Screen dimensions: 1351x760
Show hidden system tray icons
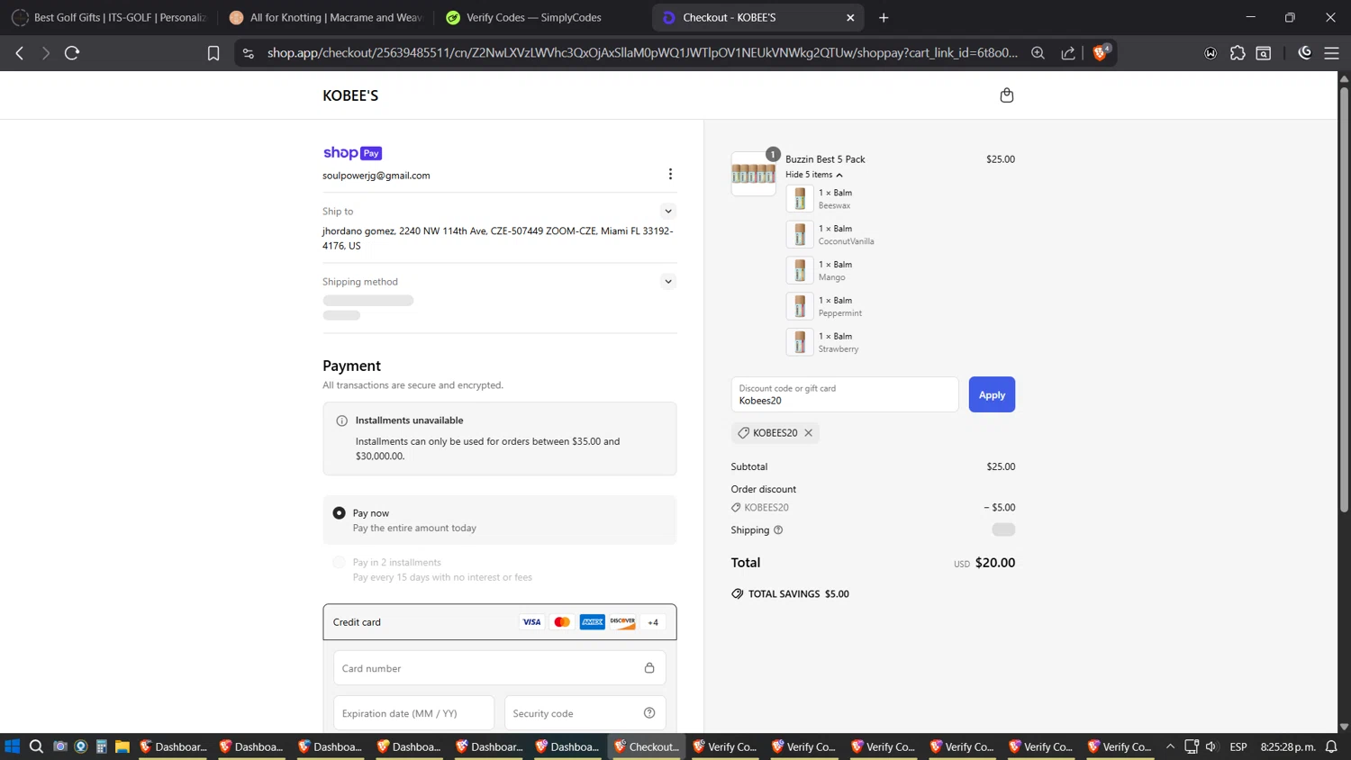[x=1170, y=746]
